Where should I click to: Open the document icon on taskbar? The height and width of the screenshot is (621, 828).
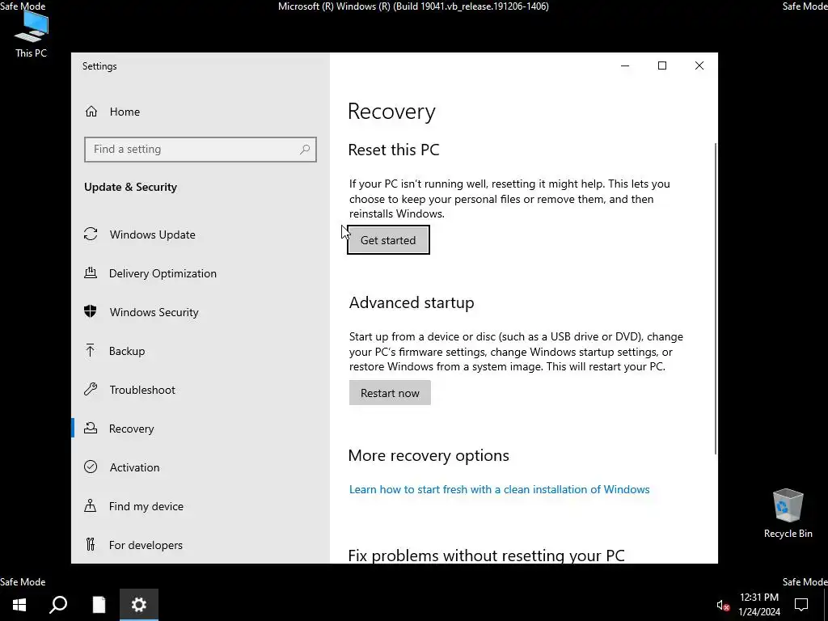click(99, 605)
